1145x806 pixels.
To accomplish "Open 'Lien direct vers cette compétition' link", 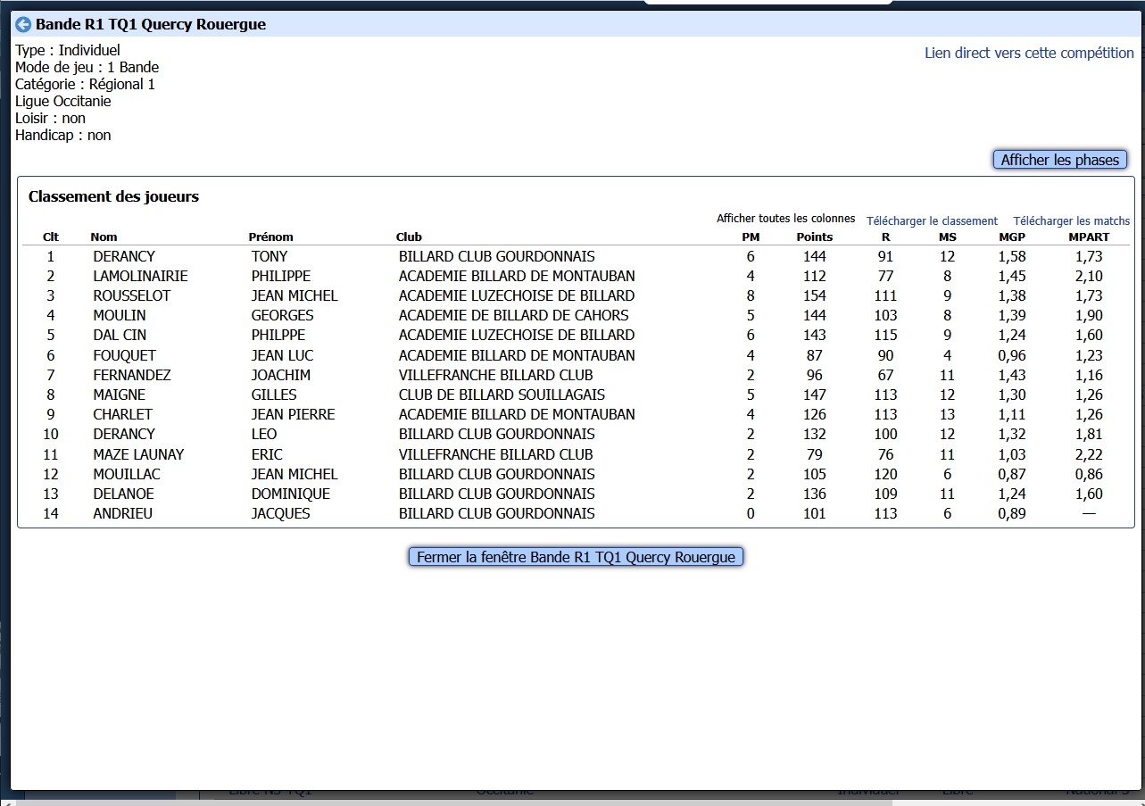I will [1029, 54].
